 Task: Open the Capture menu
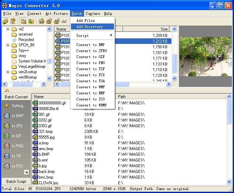(x=93, y=13)
